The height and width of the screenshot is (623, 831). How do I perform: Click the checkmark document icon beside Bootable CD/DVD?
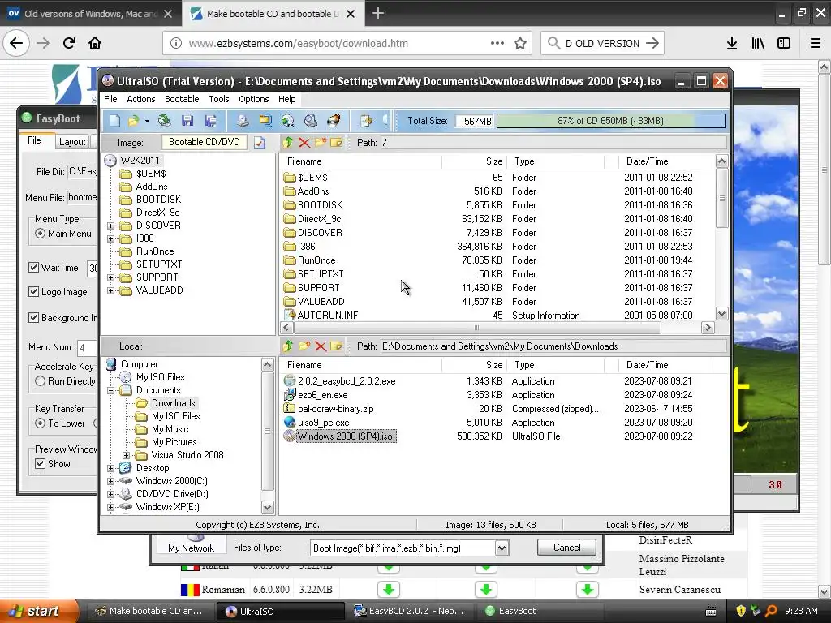pos(259,143)
